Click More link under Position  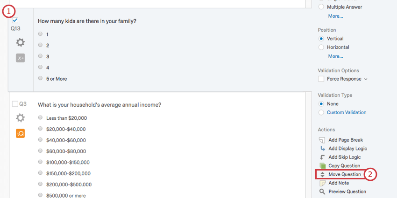[335, 56]
